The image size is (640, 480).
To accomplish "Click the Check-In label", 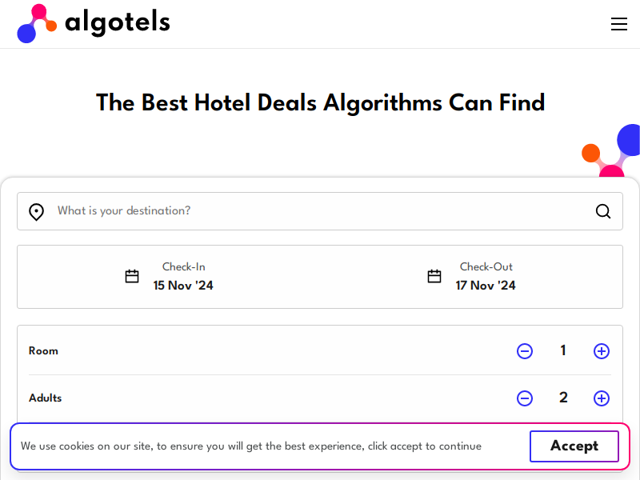I will click(x=184, y=267).
